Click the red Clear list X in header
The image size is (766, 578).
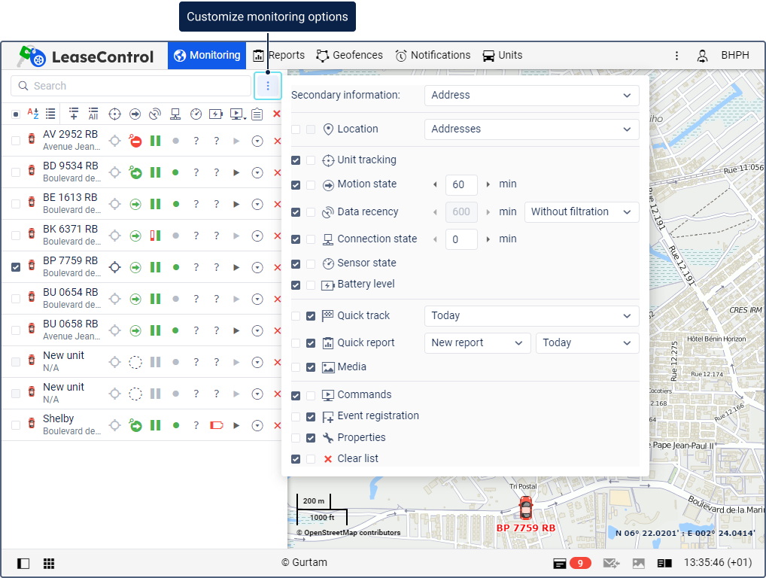tap(276, 114)
